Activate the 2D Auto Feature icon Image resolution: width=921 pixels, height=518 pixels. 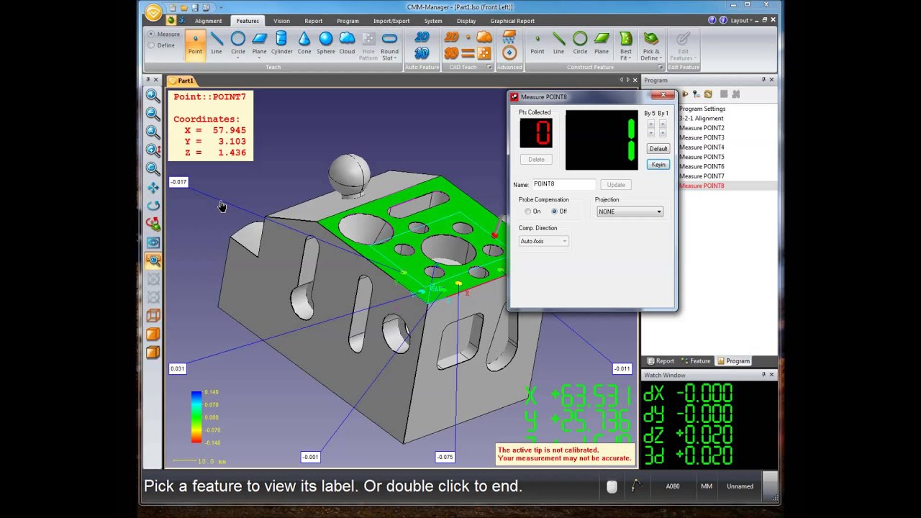[x=422, y=37]
